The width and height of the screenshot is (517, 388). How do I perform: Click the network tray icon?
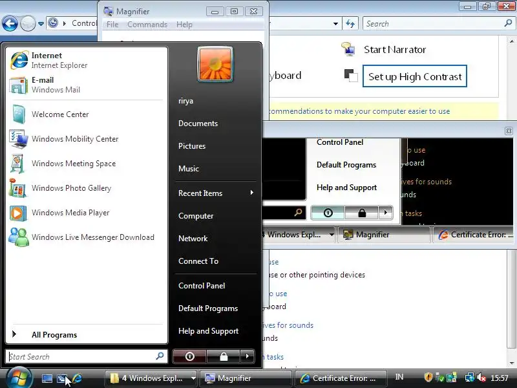pos(469,378)
